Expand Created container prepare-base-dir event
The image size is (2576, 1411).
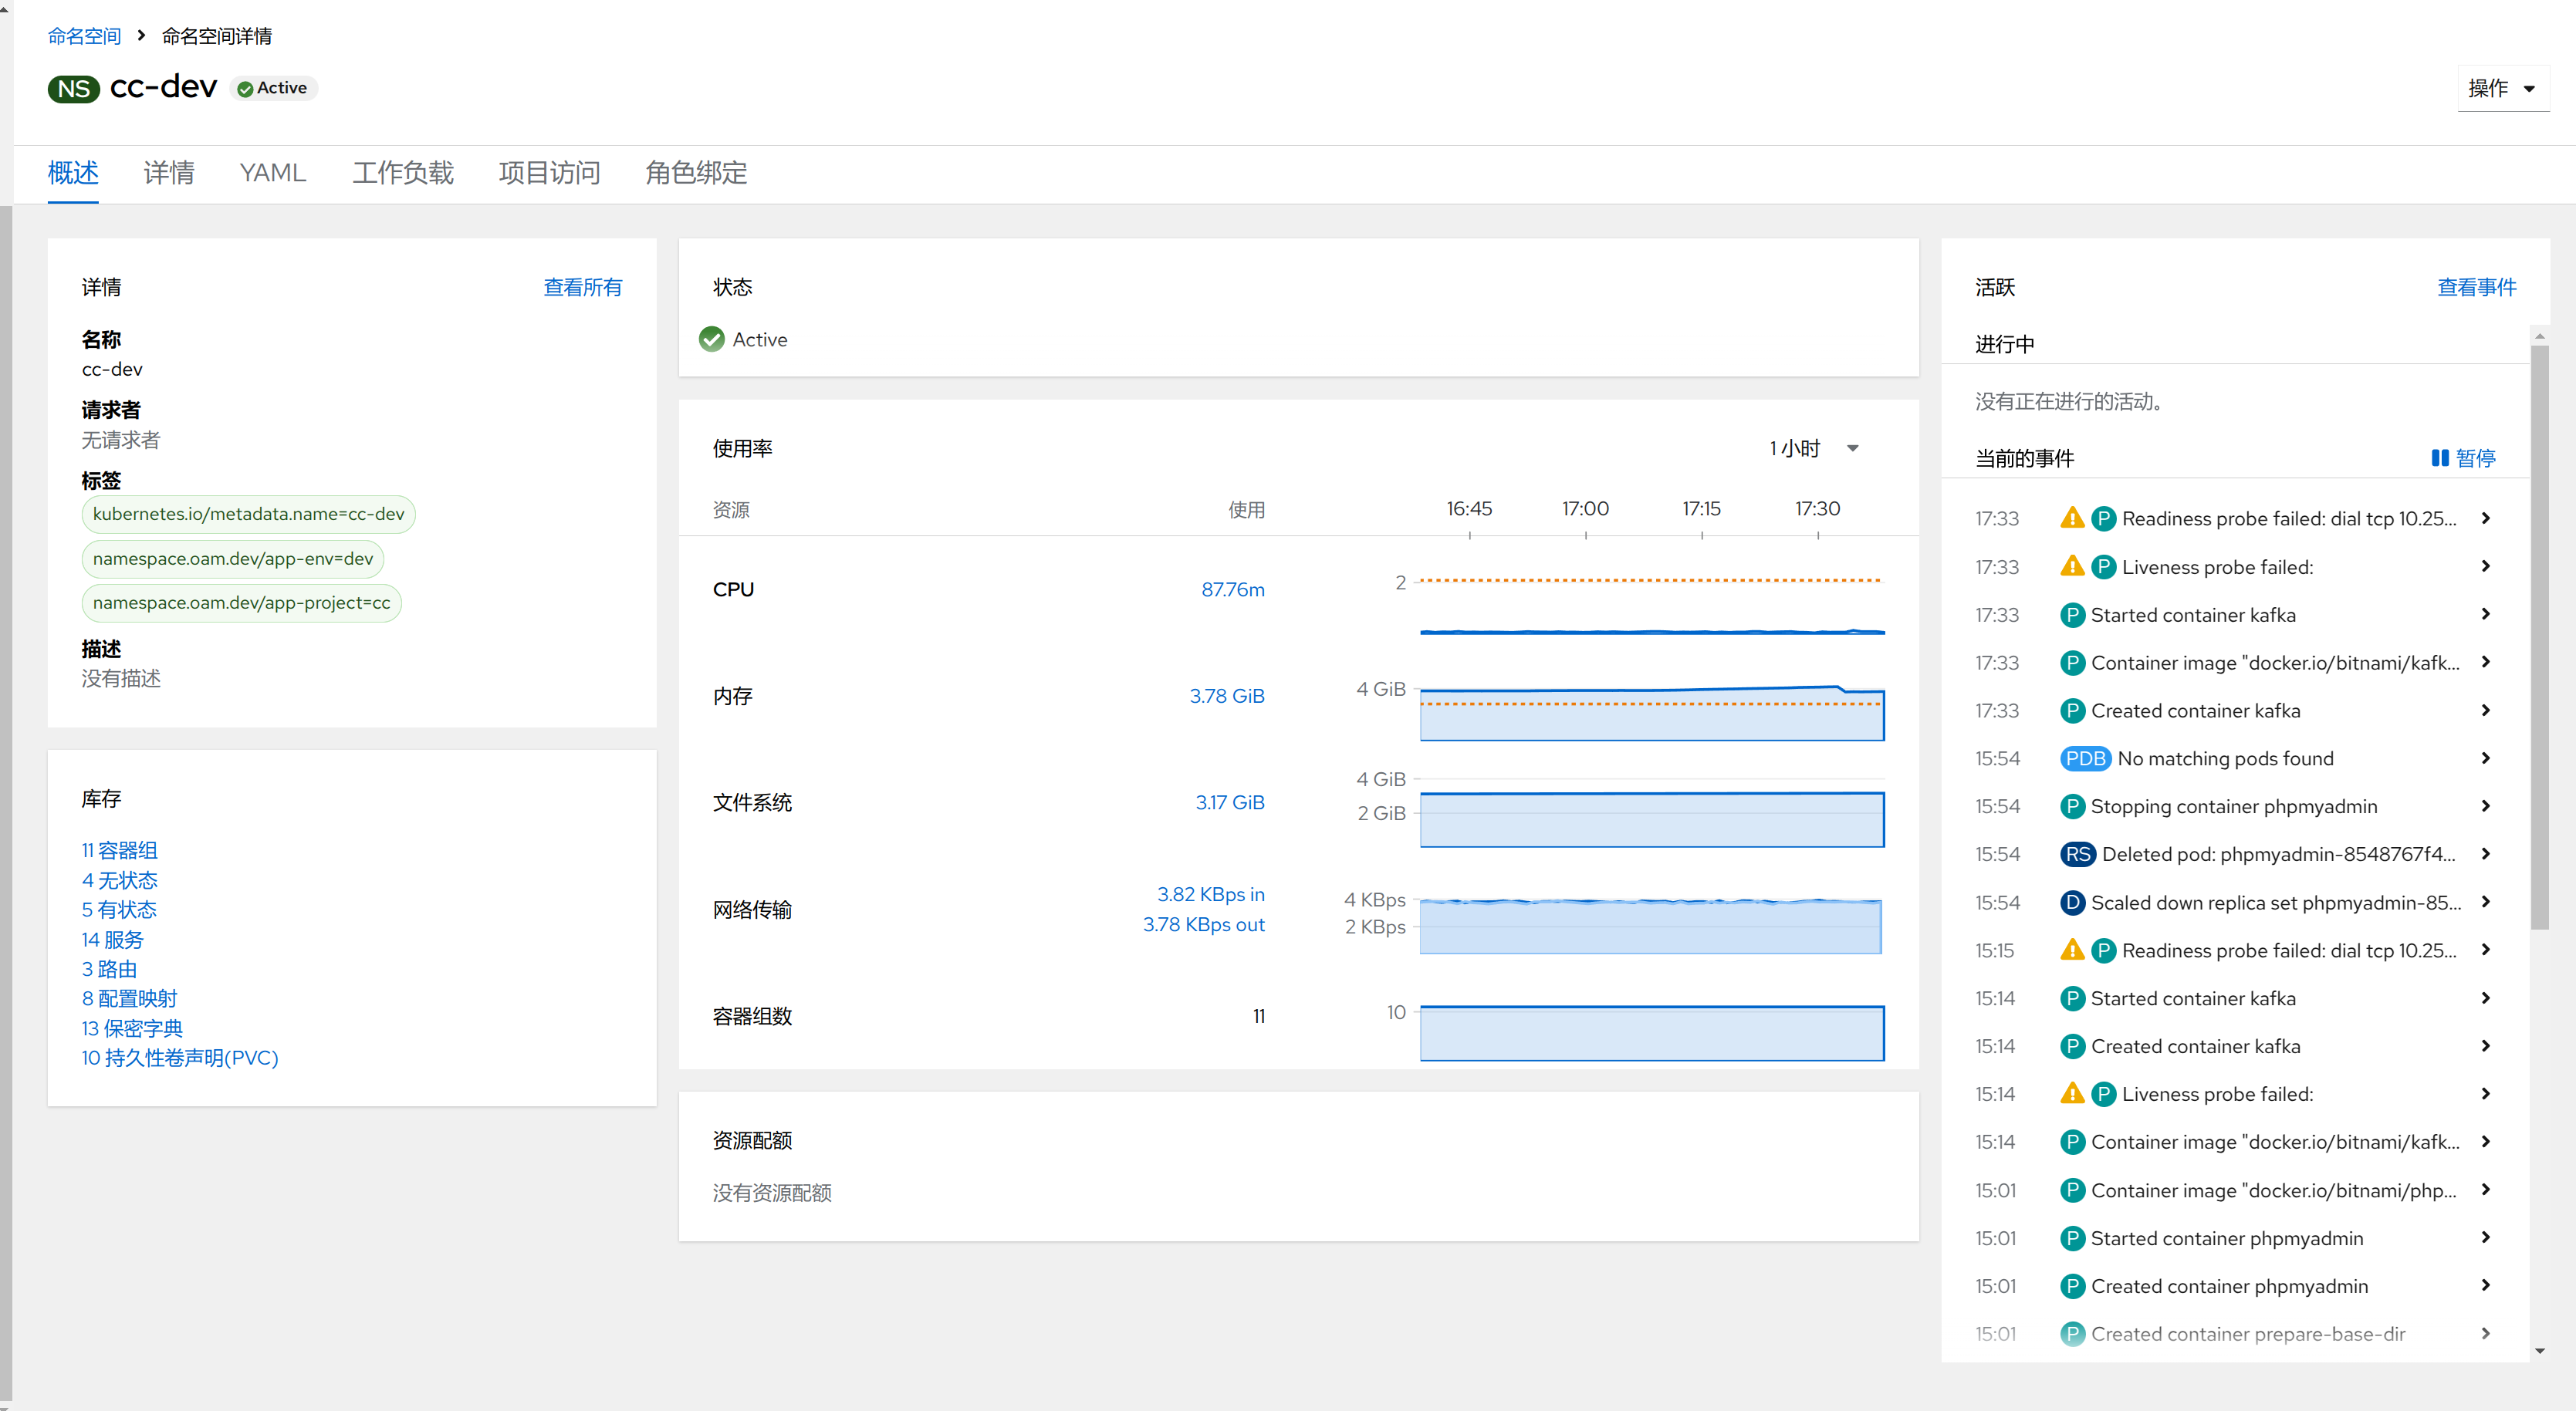(x=2485, y=1334)
